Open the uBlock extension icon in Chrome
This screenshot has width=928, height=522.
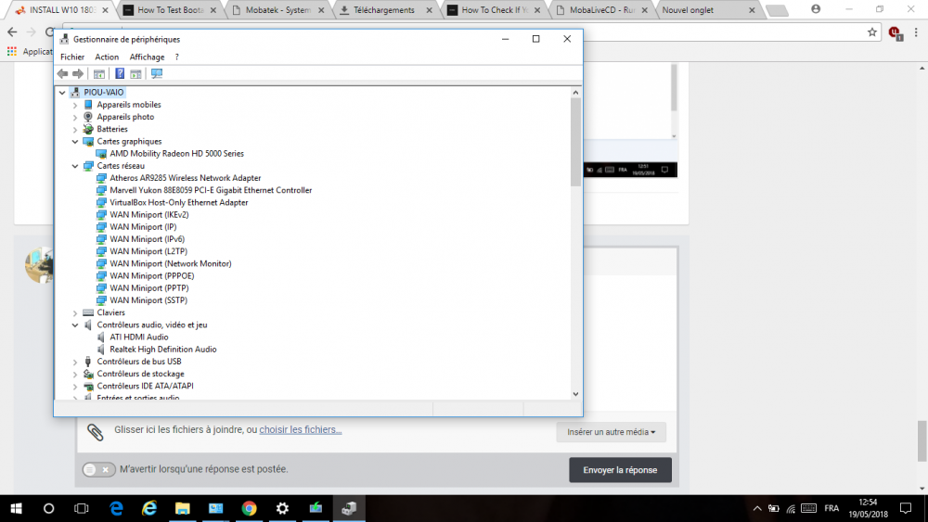895,33
